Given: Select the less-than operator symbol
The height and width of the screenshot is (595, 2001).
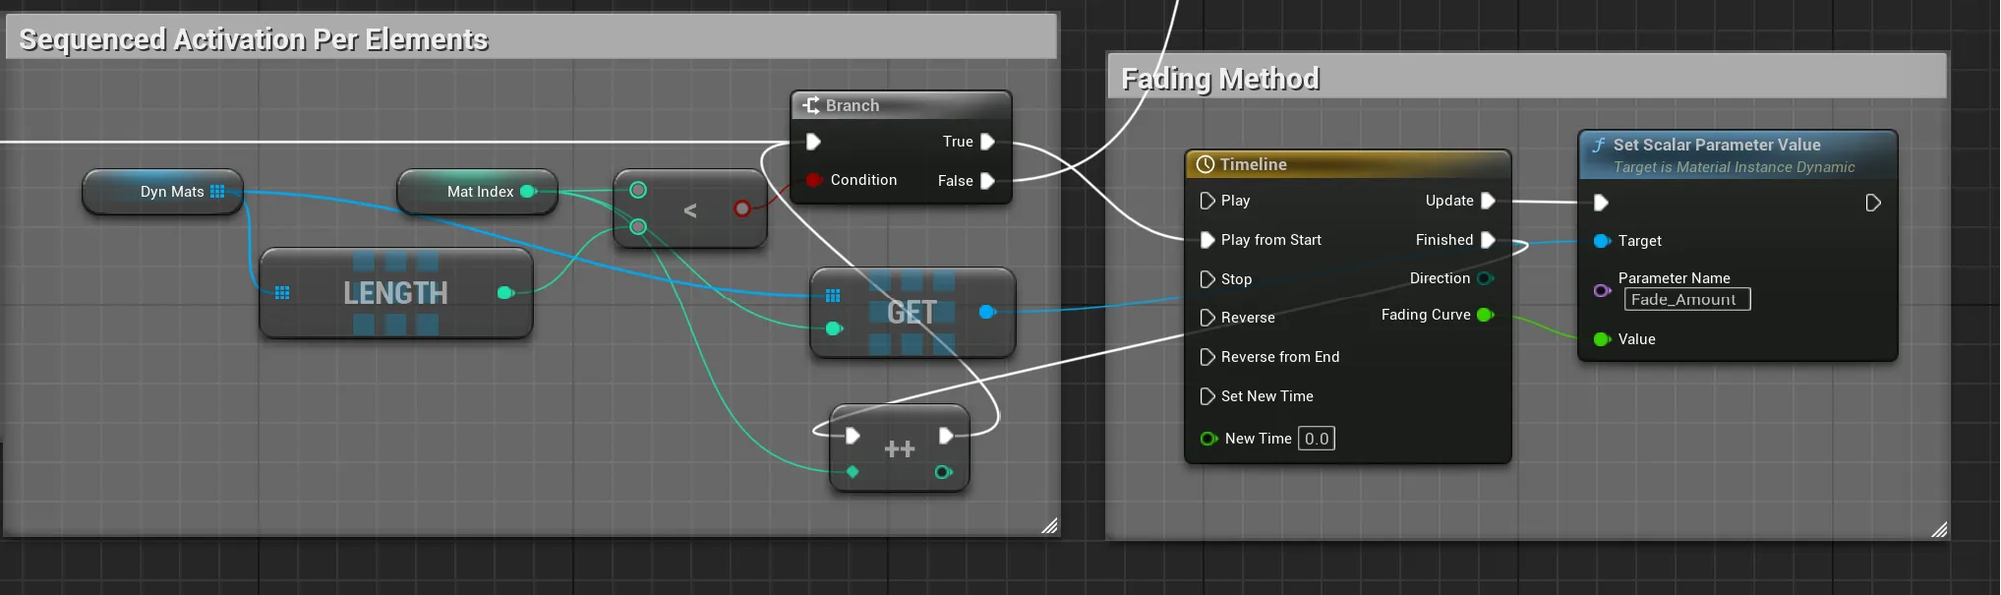Looking at the screenshot, I should [690, 209].
